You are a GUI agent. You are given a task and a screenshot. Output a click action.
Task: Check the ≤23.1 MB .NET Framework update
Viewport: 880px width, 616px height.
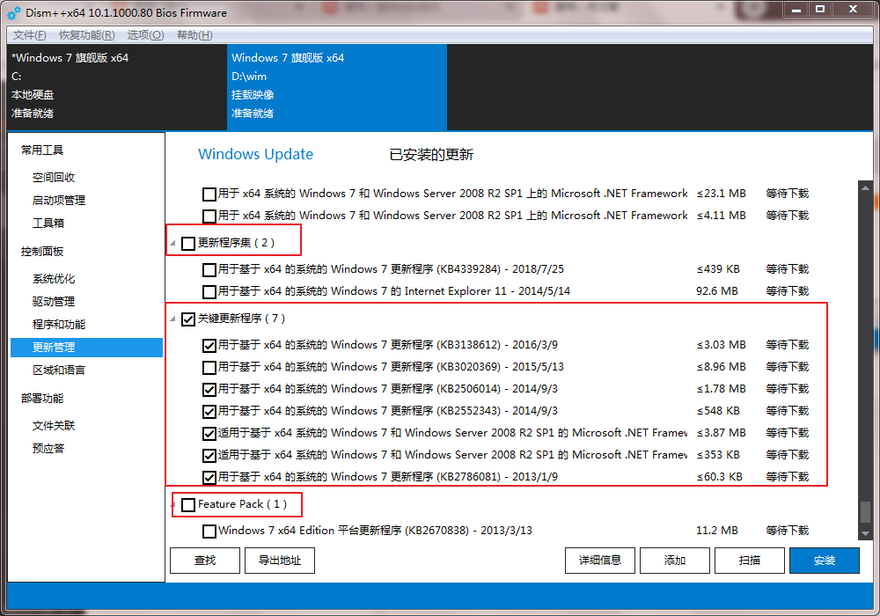click(209, 194)
